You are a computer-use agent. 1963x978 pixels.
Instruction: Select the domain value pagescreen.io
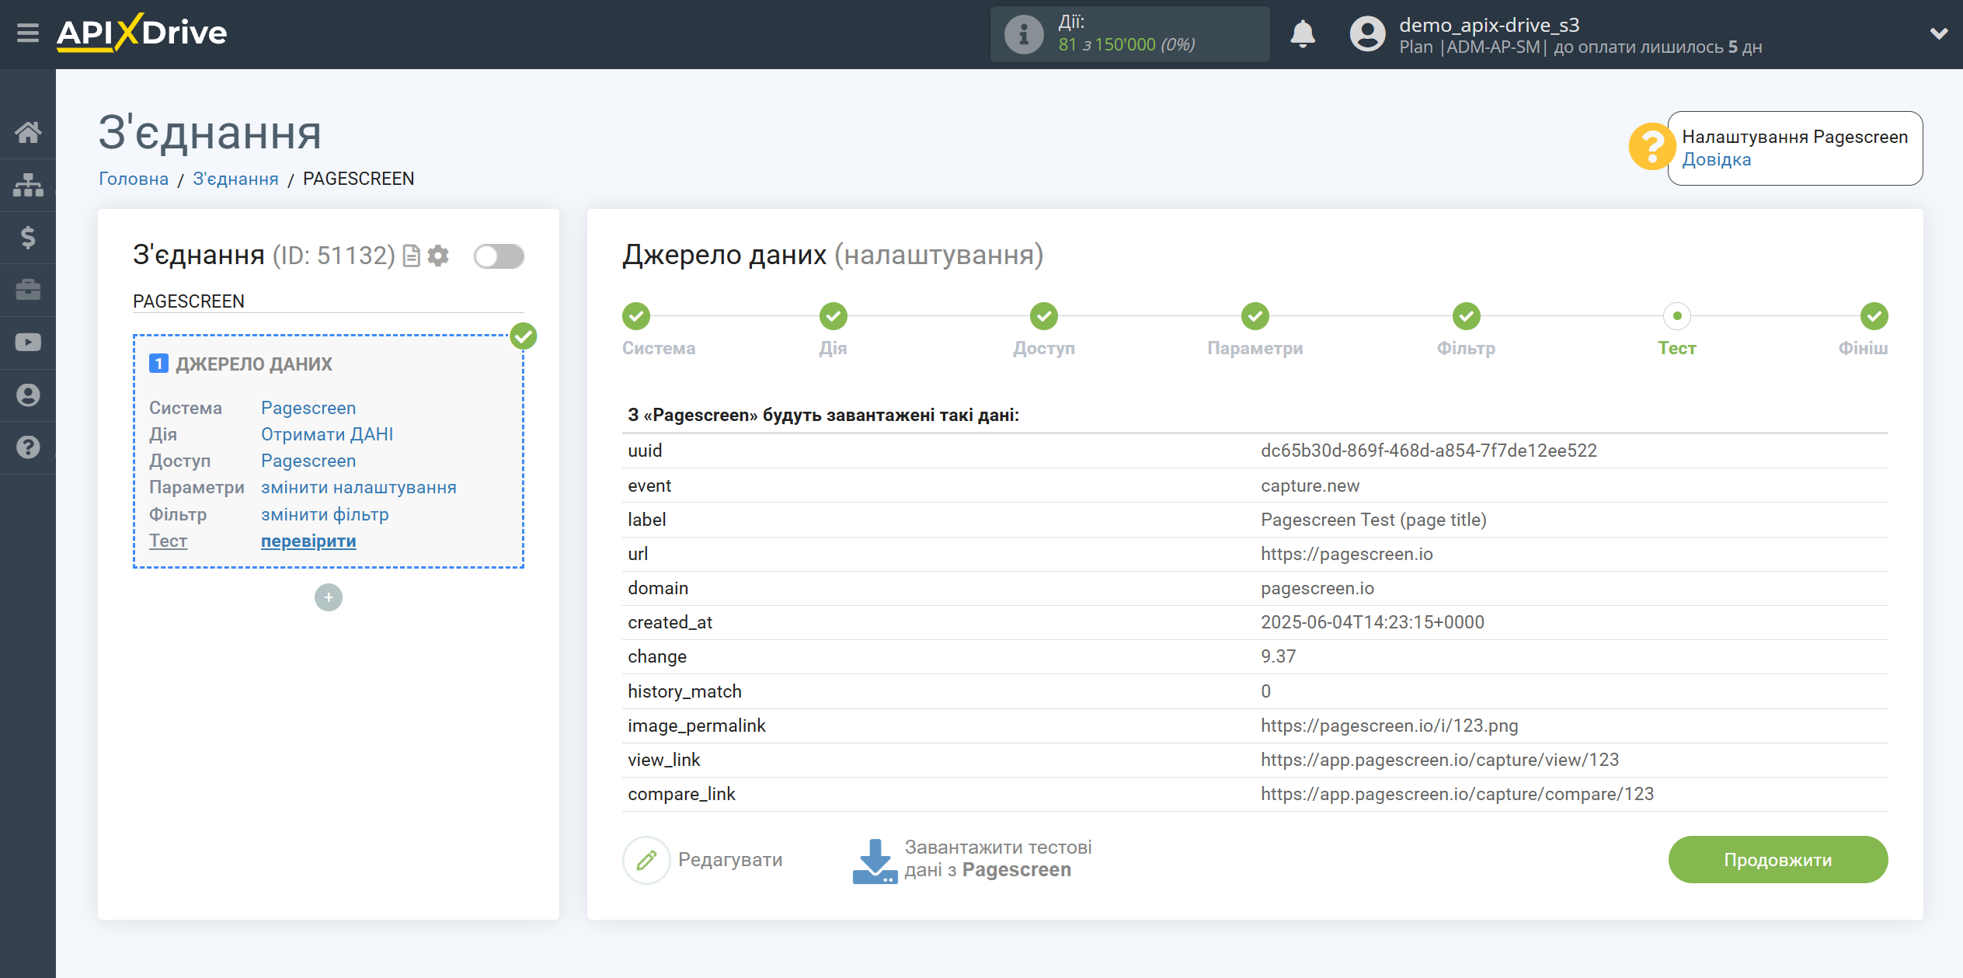[x=1317, y=588]
